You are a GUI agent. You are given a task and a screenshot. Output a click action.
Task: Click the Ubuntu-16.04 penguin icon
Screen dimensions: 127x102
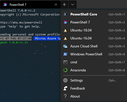tap(65, 38)
